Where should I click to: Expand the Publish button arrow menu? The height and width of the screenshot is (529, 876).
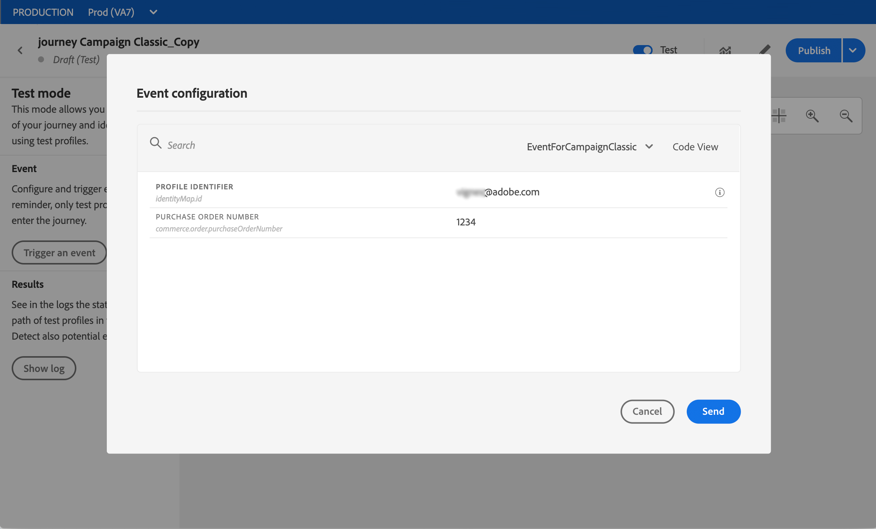[853, 50]
